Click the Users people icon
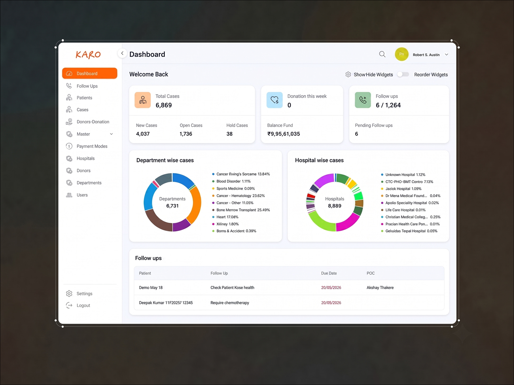Image resolution: width=514 pixels, height=385 pixels. 69,195
